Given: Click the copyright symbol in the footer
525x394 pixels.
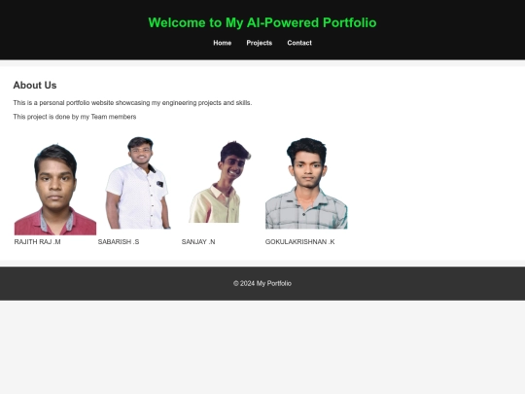Looking at the screenshot, I should (x=236, y=283).
